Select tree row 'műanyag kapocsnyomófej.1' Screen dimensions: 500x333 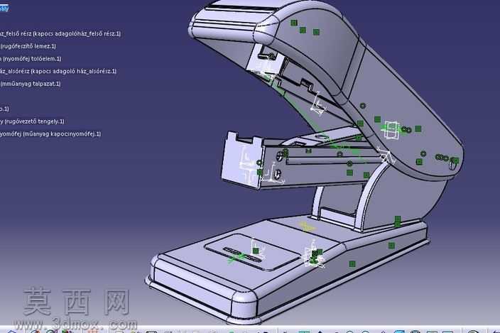(50, 133)
